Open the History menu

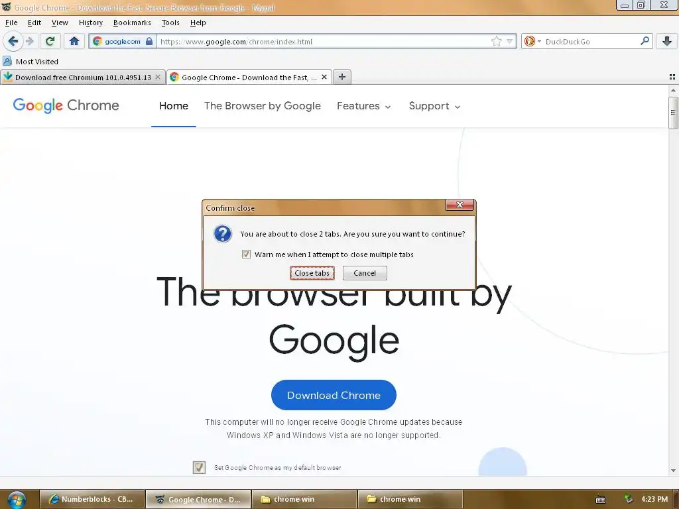[90, 23]
